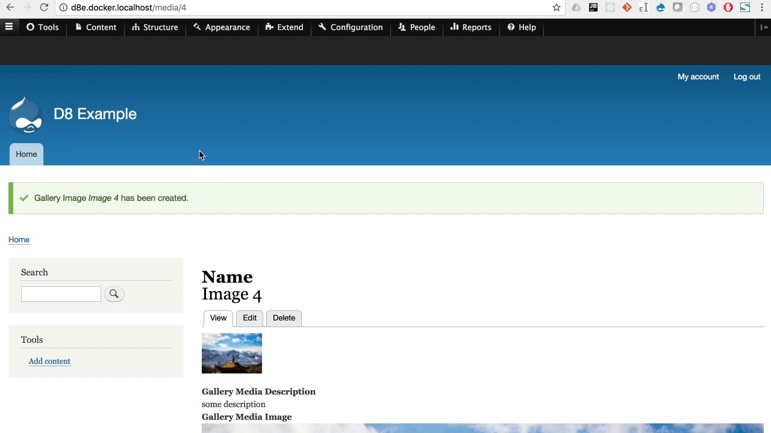
Task: Click the D8 Example site name
Action: pos(95,114)
